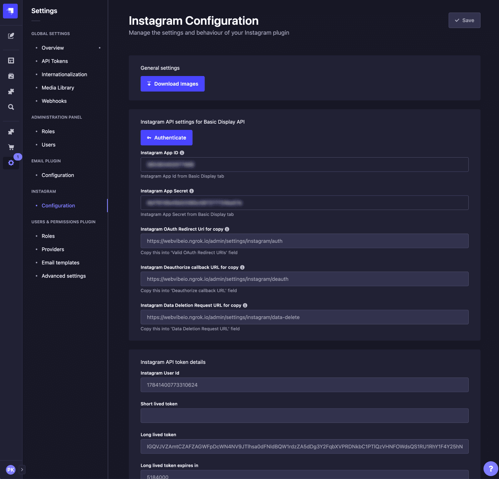The width and height of the screenshot is (499, 479).
Task: Open the help question mark button
Action: (x=491, y=469)
